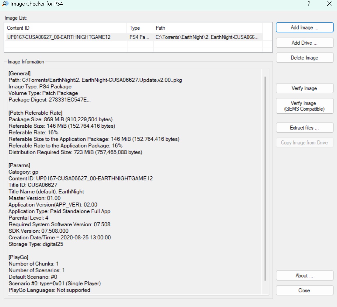
Task: Click the Add Drive button
Action: (x=304, y=43)
